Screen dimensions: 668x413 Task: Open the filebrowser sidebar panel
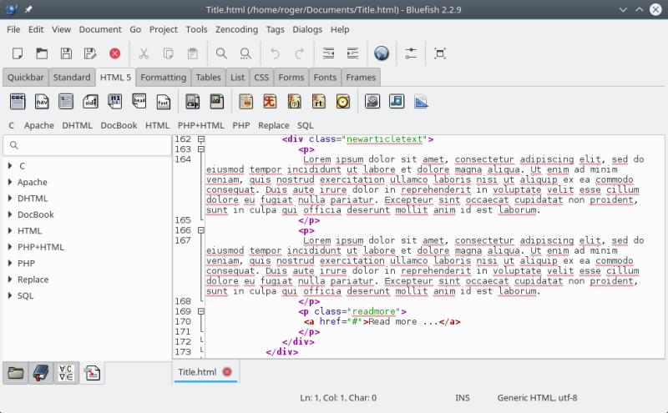[x=15, y=373]
